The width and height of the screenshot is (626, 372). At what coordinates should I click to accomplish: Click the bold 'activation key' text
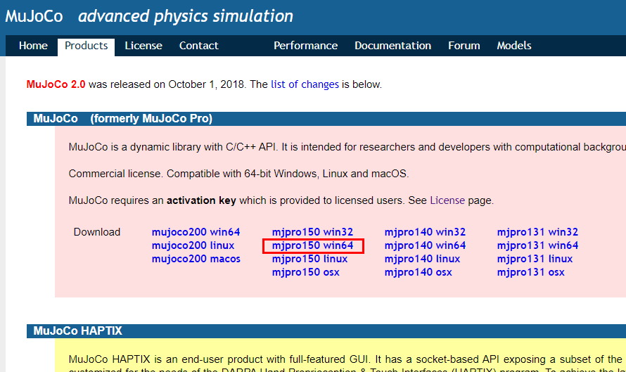click(201, 200)
